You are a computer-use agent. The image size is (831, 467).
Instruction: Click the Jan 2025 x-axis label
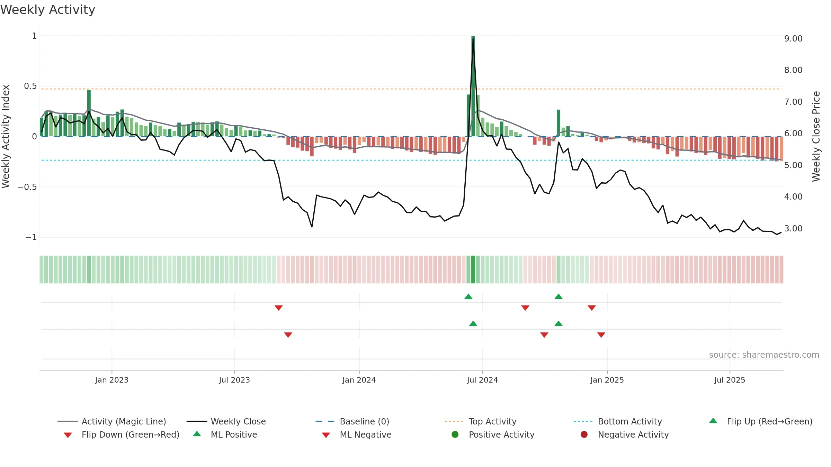[x=607, y=380]
